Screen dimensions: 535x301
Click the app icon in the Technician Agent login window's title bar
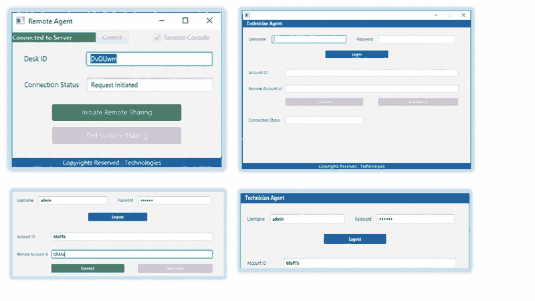point(247,15)
